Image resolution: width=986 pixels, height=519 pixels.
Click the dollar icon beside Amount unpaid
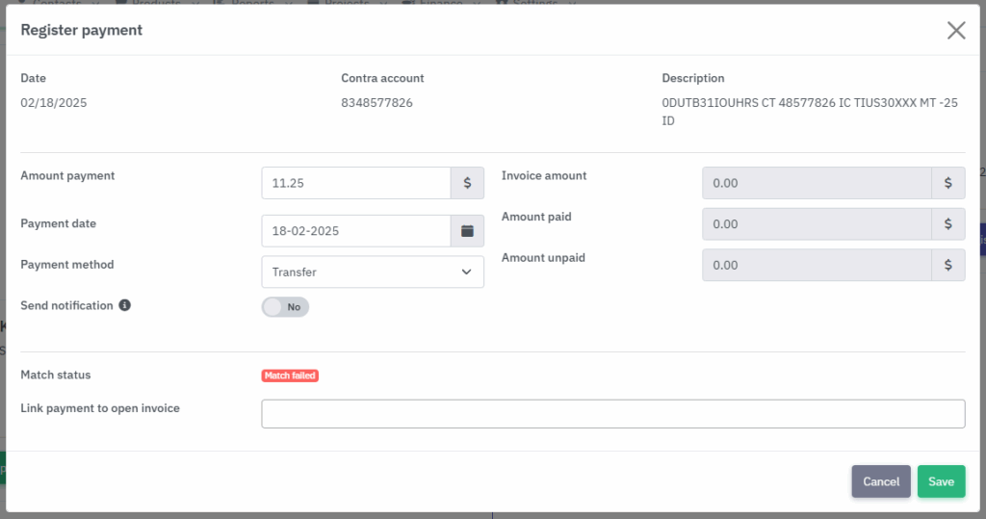pyautogui.click(x=947, y=265)
